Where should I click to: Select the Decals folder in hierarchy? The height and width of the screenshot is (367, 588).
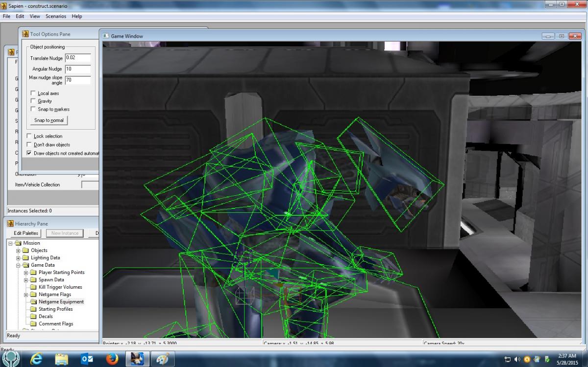[46, 317]
